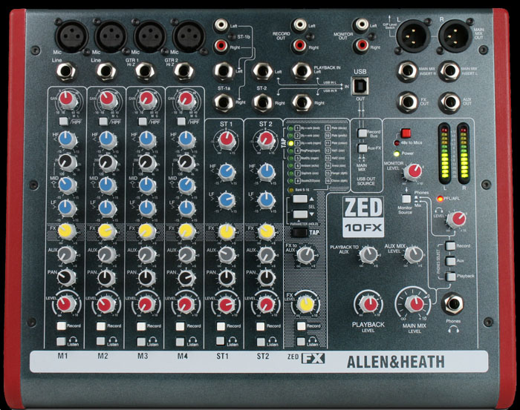The width and height of the screenshot is (520, 410).
Task: Select Aux in the Phones Select buttons
Action: pos(450,261)
